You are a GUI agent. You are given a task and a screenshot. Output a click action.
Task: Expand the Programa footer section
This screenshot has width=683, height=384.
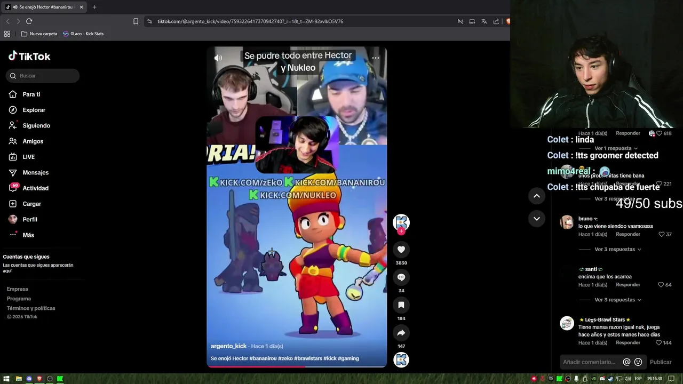point(19,299)
